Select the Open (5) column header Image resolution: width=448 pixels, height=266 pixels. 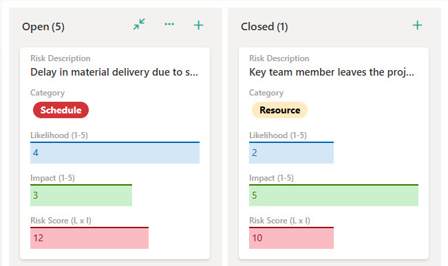coord(43,27)
